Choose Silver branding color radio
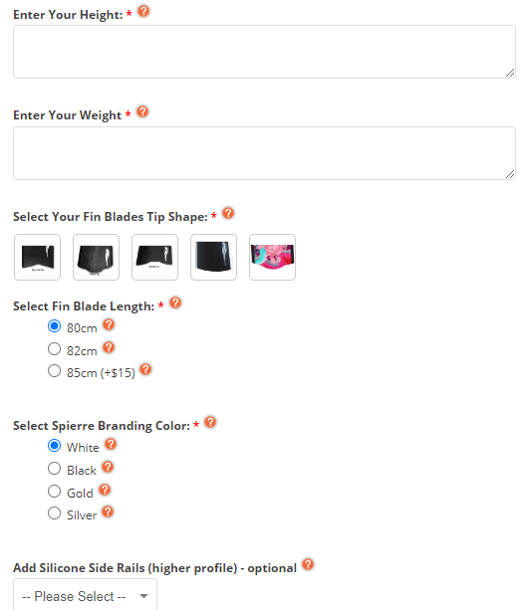The width and height of the screenshot is (532, 610). pyautogui.click(x=54, y=513)
